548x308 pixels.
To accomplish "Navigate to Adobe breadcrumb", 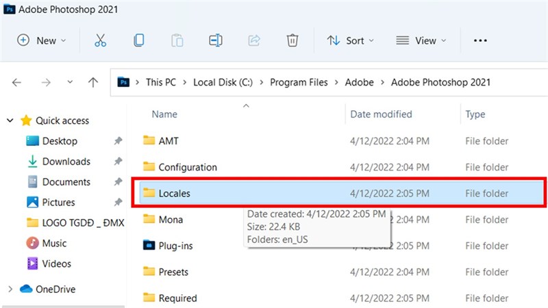I will coord(359,82).
